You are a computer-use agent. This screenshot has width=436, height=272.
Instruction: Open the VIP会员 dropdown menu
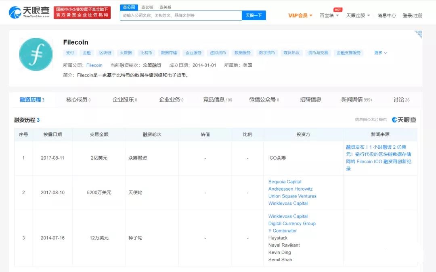tap(300, 16)
